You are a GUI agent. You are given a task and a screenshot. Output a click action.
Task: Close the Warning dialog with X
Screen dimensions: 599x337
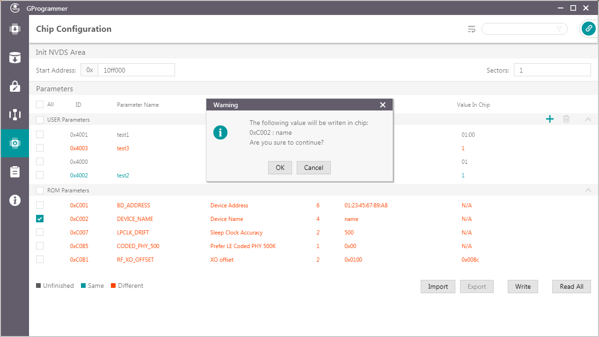pos(383,105)
